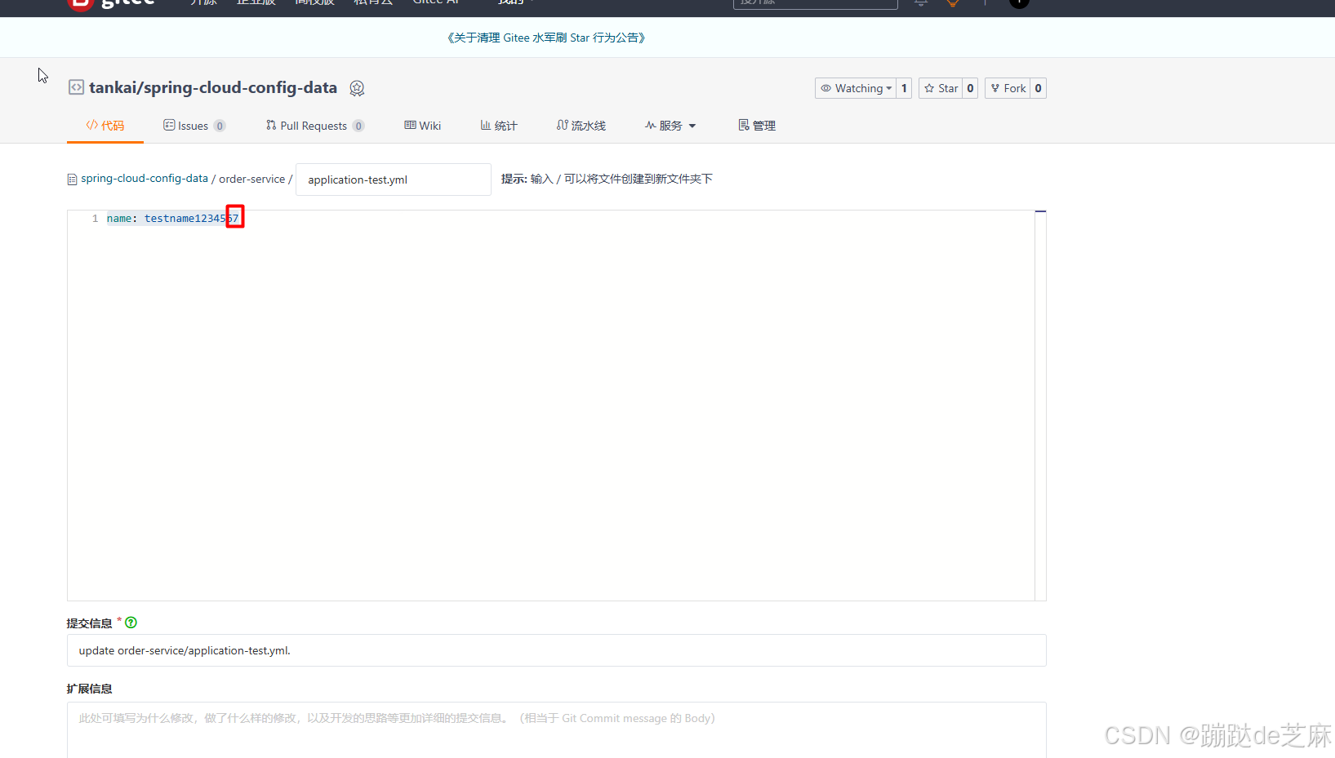Screen dimensions: 1335x758
Task: Open the order-service breadcrumb link
Action: [x=251, y=178]
